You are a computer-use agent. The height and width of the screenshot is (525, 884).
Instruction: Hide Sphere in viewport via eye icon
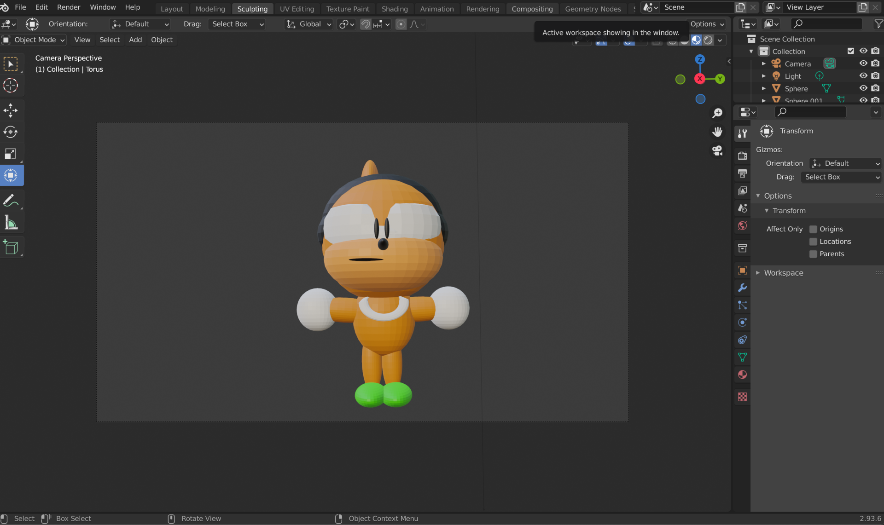[863, 88]
